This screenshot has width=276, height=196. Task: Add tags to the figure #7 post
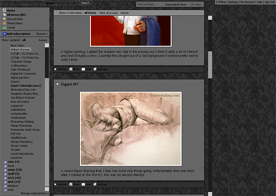(x=100, y=184)
